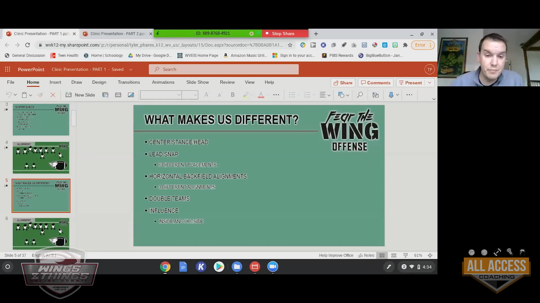Toggle the Notes pane

366,255
